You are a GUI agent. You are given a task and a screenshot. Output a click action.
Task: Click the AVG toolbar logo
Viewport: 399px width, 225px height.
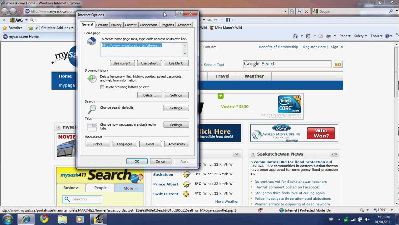pyautogui.click(x=17, y=20)
